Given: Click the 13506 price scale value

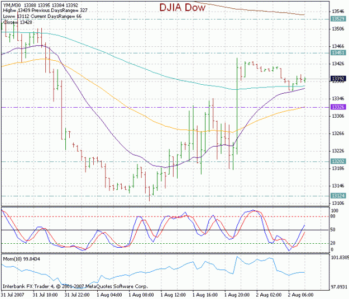Looking at the screenshot, I should [x=338, y=29].
